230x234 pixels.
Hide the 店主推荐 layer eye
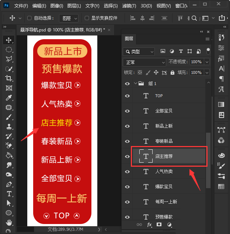(x=128, y=156)
